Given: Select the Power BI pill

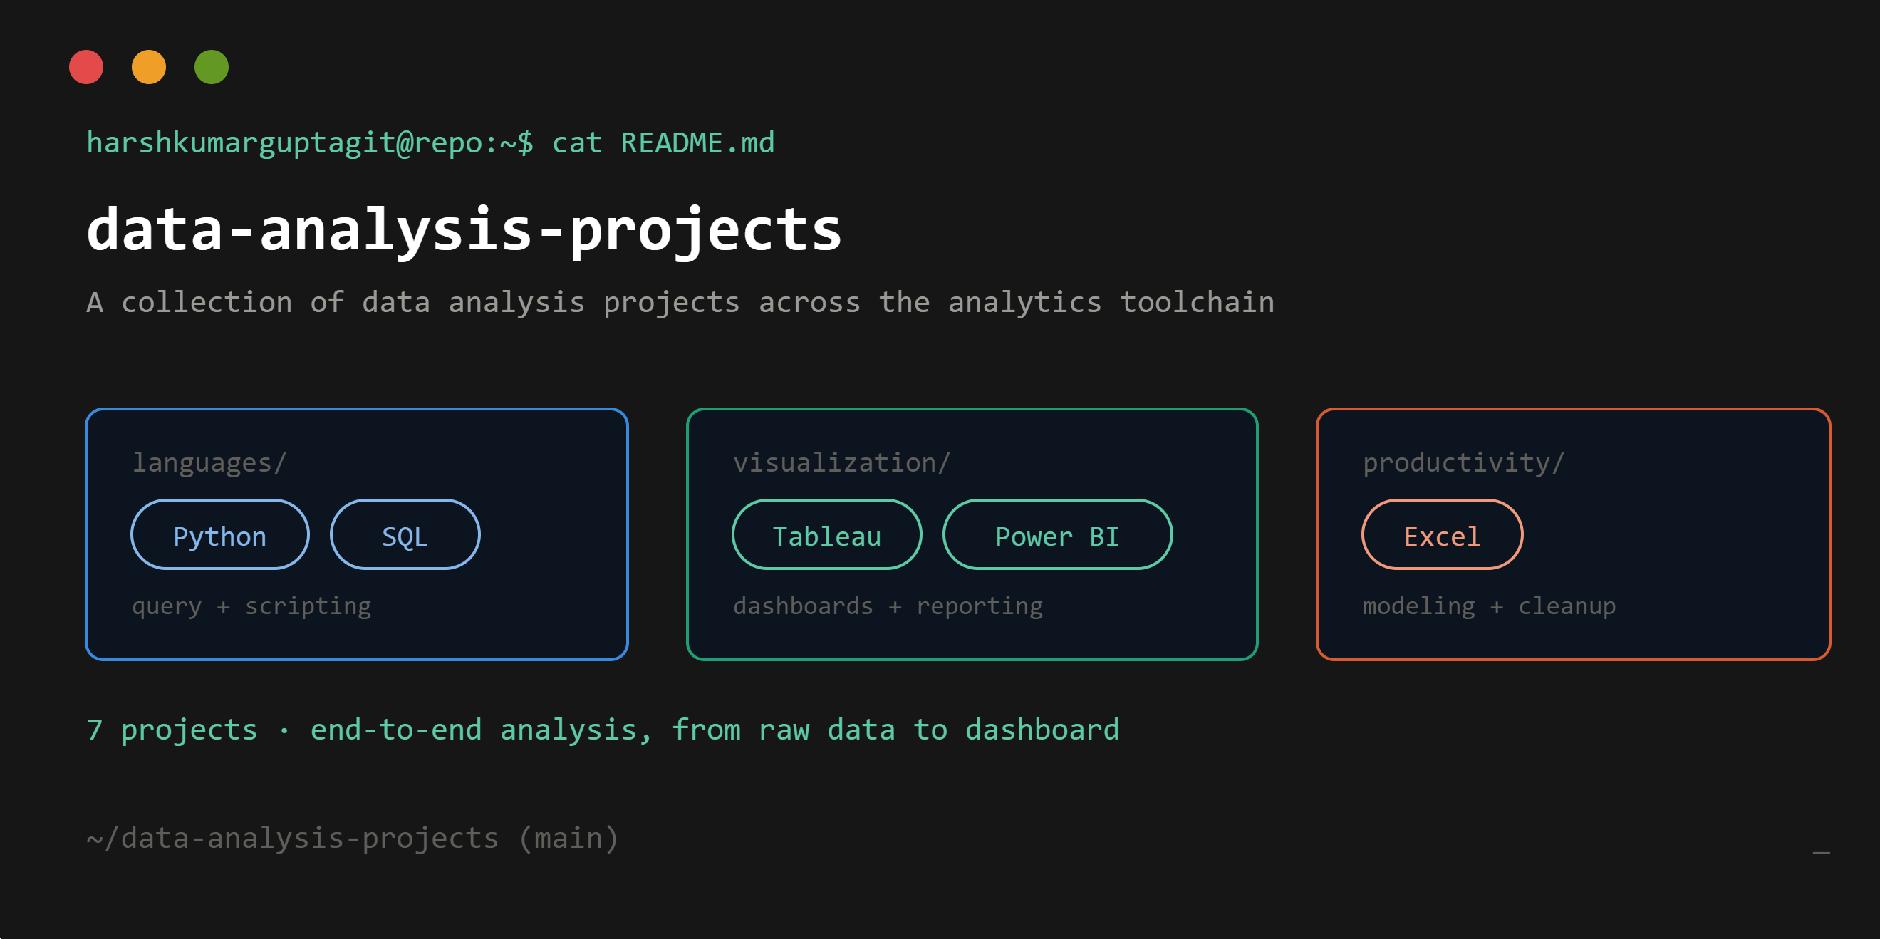Looking at the screenshot, I should [1057, 535].
